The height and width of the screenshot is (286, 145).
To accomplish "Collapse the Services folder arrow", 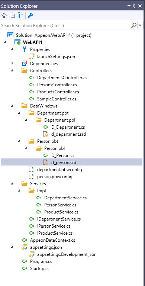I will [12, 184].
